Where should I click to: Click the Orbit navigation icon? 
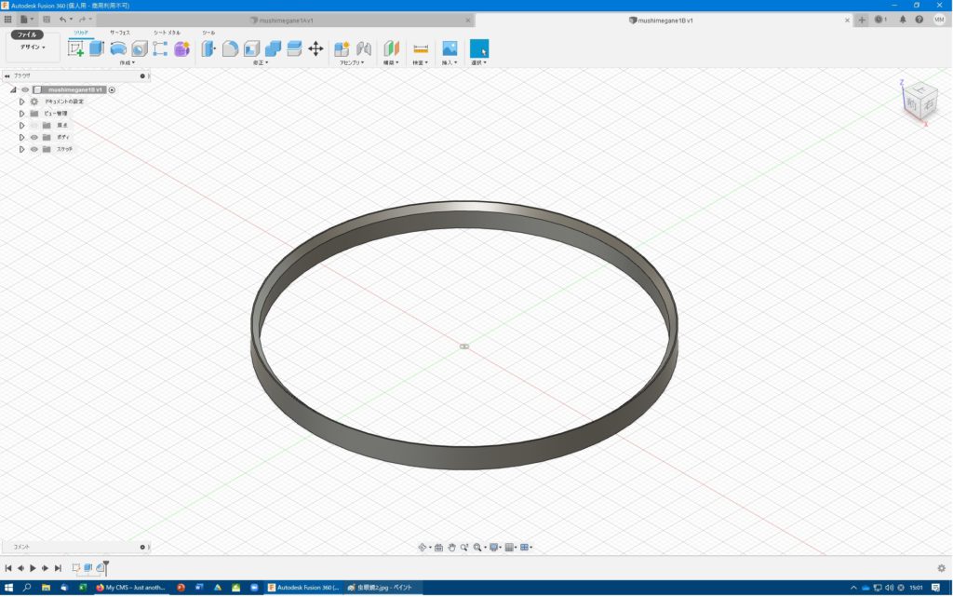click(422, 547)
